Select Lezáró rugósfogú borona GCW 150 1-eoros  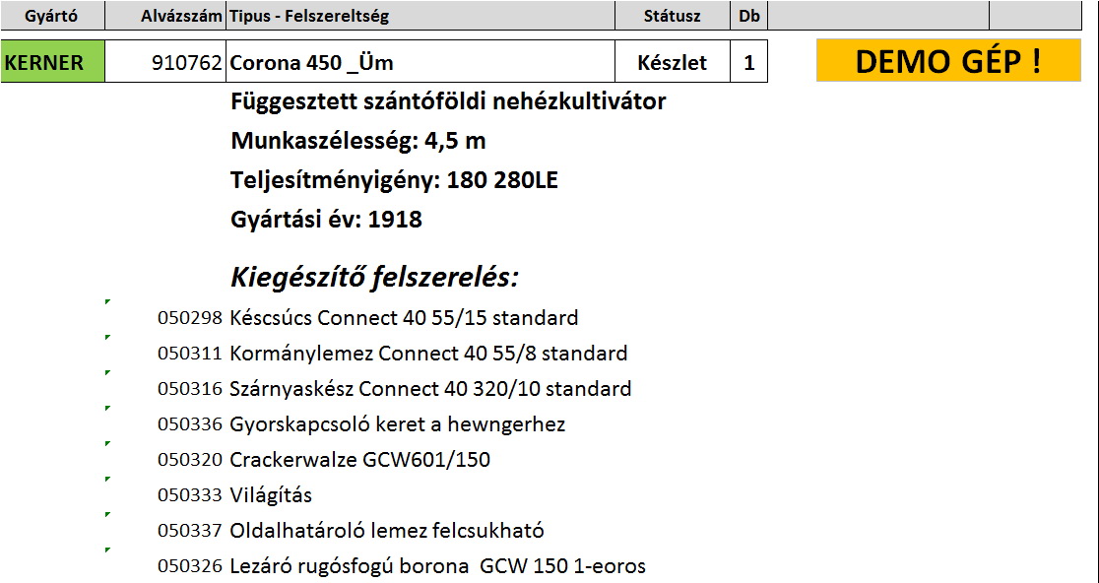pyautogui.click(x=438, y=567)
